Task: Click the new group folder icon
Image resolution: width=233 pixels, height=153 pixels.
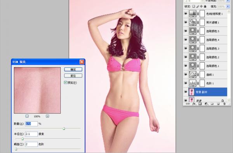Action: (212, 104)
